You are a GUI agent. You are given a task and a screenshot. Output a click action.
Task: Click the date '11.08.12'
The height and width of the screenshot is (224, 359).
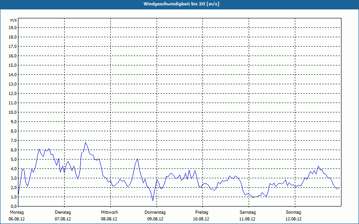[247, 219]
